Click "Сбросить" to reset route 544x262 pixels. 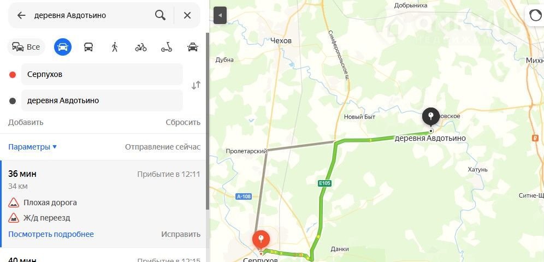(183, 122)
